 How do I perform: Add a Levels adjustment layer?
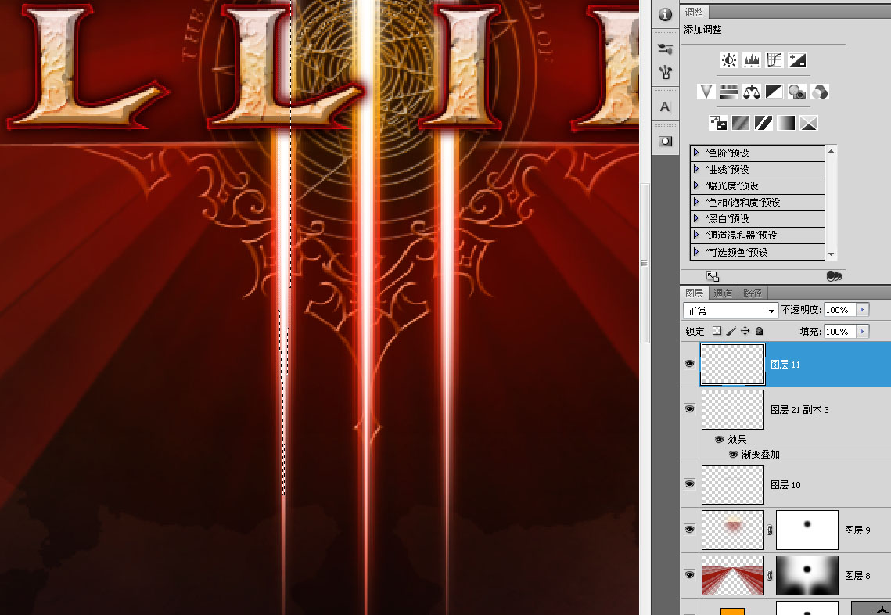coord(751,60)
